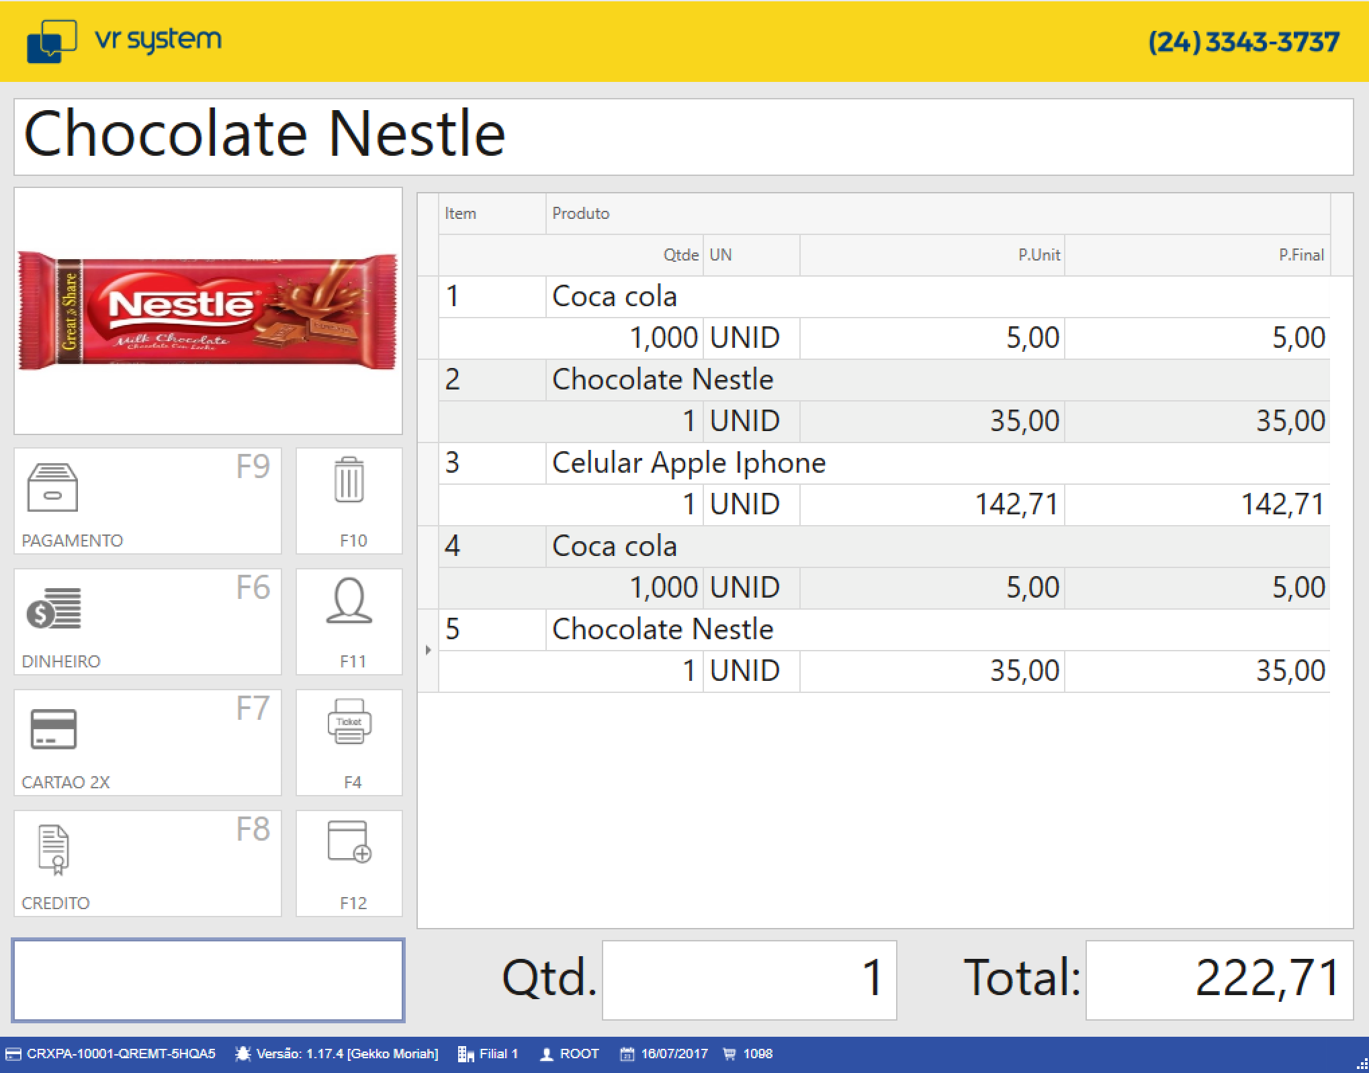
Task: Click the F12 add window icon
Action: click(x=349, y=842)
